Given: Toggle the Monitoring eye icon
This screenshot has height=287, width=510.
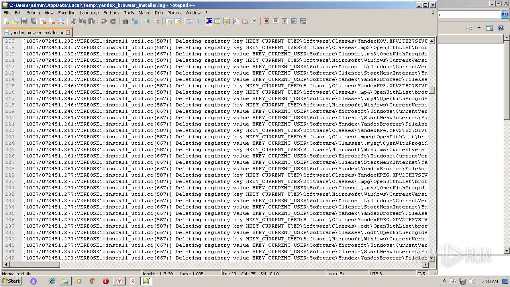Looking at the screenshot, I should coord(254,21).
